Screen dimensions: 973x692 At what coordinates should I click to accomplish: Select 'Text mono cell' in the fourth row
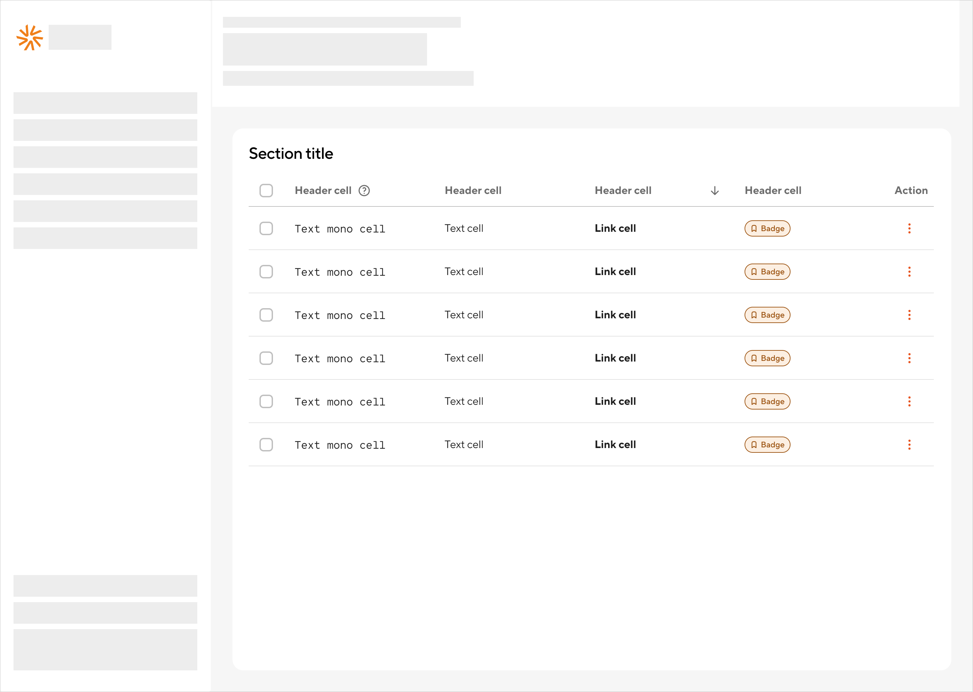point(340,359)
